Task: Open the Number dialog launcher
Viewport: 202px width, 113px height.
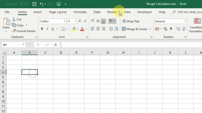Action: point(185,37)
